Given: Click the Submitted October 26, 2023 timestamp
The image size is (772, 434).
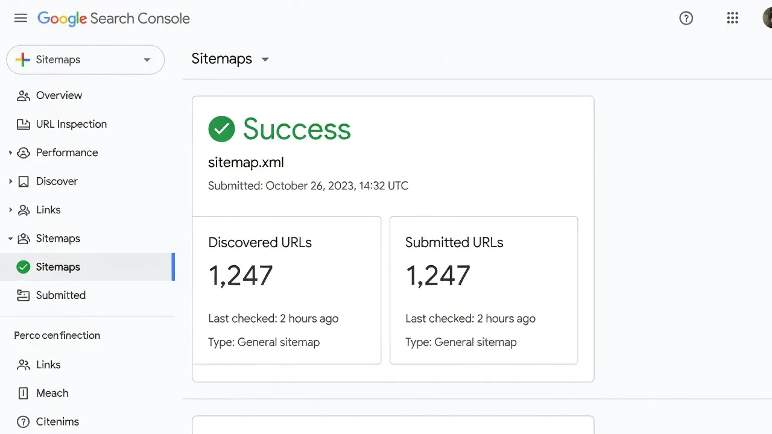Looking at the screenshot, I should (308, 186).
